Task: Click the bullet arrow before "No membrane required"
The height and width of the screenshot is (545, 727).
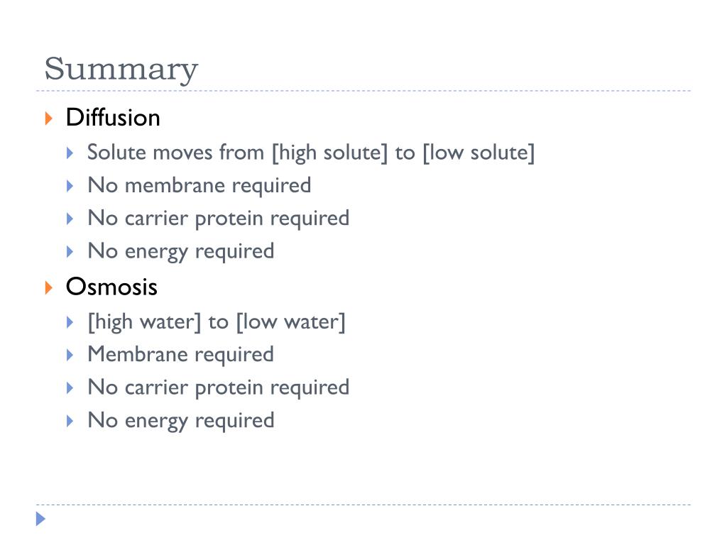Action: (x=70, y=186)
